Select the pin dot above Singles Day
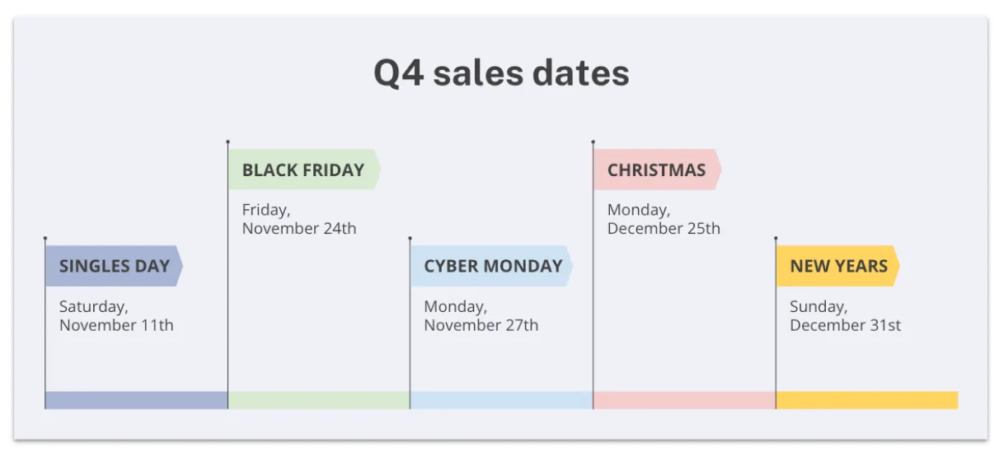 click(x=45, y=238)
